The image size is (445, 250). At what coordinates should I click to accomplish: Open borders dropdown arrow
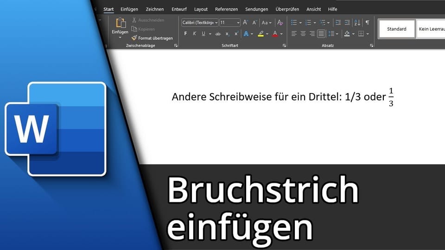[x=368, y=34]
